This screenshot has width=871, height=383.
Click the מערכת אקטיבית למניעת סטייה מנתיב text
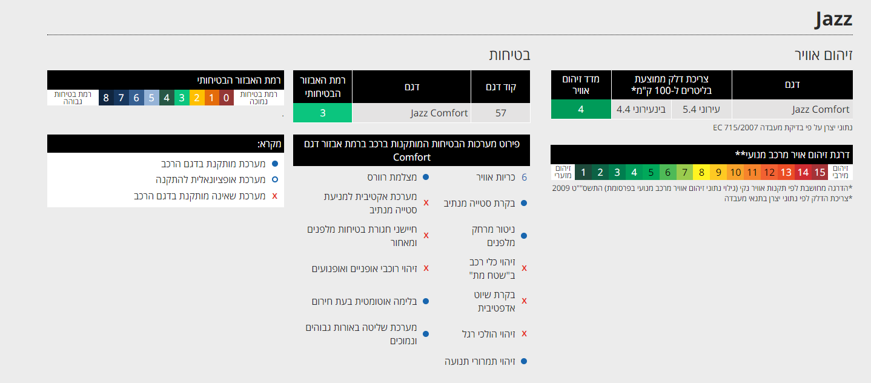[x=371, y=204]
